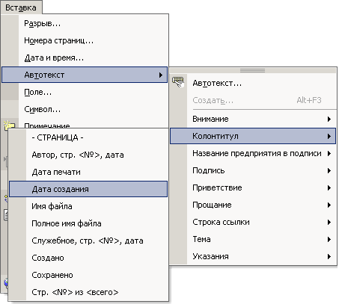Insert the - СТРАНИЦА - autotext entry
Viewport: 339px width, 304px height.
88,137
